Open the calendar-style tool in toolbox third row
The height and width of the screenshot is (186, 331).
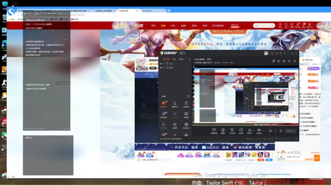coord(175,126)
